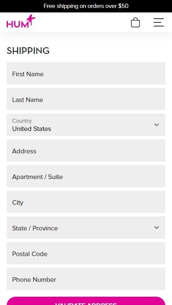Click into the City field
The height and width of the screenshot is (305, 172).
pos(86,202)
